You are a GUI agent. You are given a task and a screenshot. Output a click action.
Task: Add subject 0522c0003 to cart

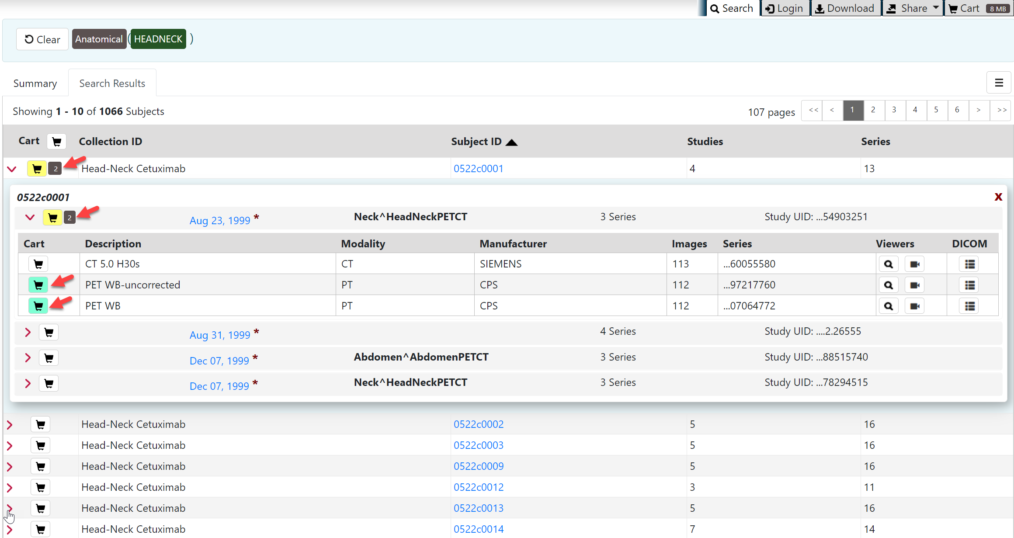(x=40, y=445)
